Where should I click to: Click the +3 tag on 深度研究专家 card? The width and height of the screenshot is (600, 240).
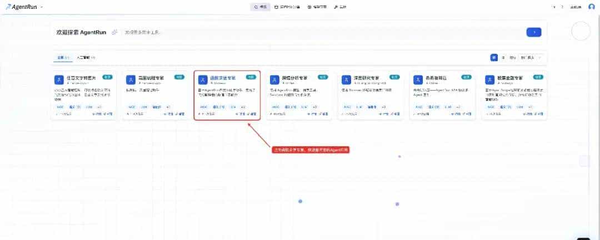[x=384, y=107]
